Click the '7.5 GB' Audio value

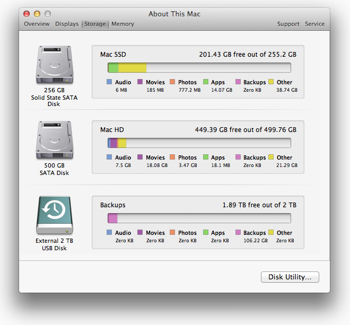click(x=123, y=165)
